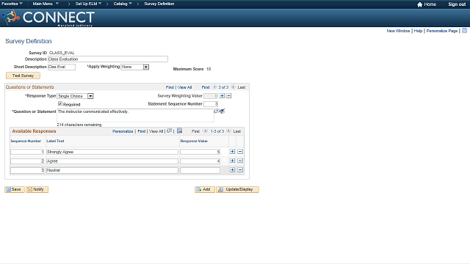This screenshot has height=264, width=470.
Task: Open the page options icon beside Personalize Page
Action: 464,31
